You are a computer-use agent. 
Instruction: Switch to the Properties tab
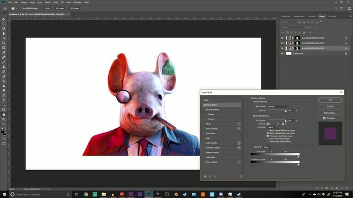point(285,16)
